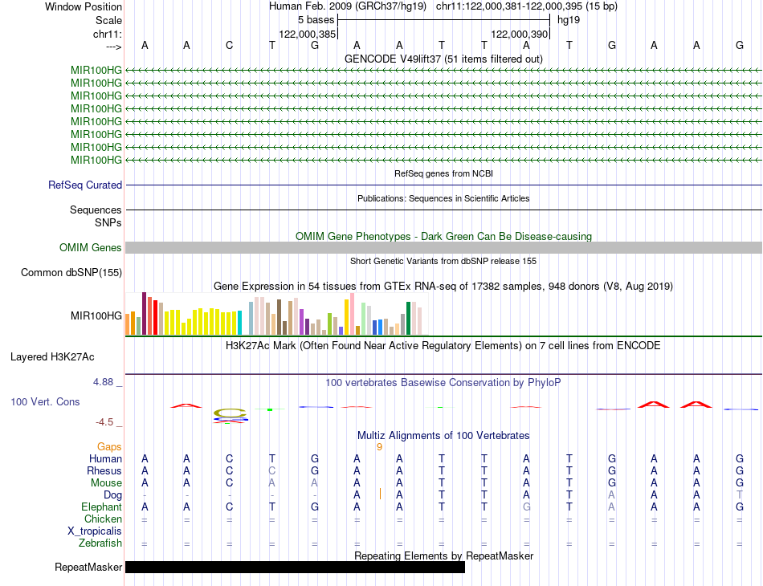Click the -4.5 PhyloP lower limit value

(104, 422)
